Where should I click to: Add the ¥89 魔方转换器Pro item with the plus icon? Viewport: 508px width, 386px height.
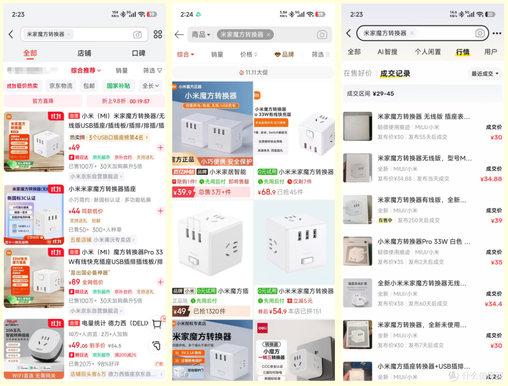(x=160, y=282)
